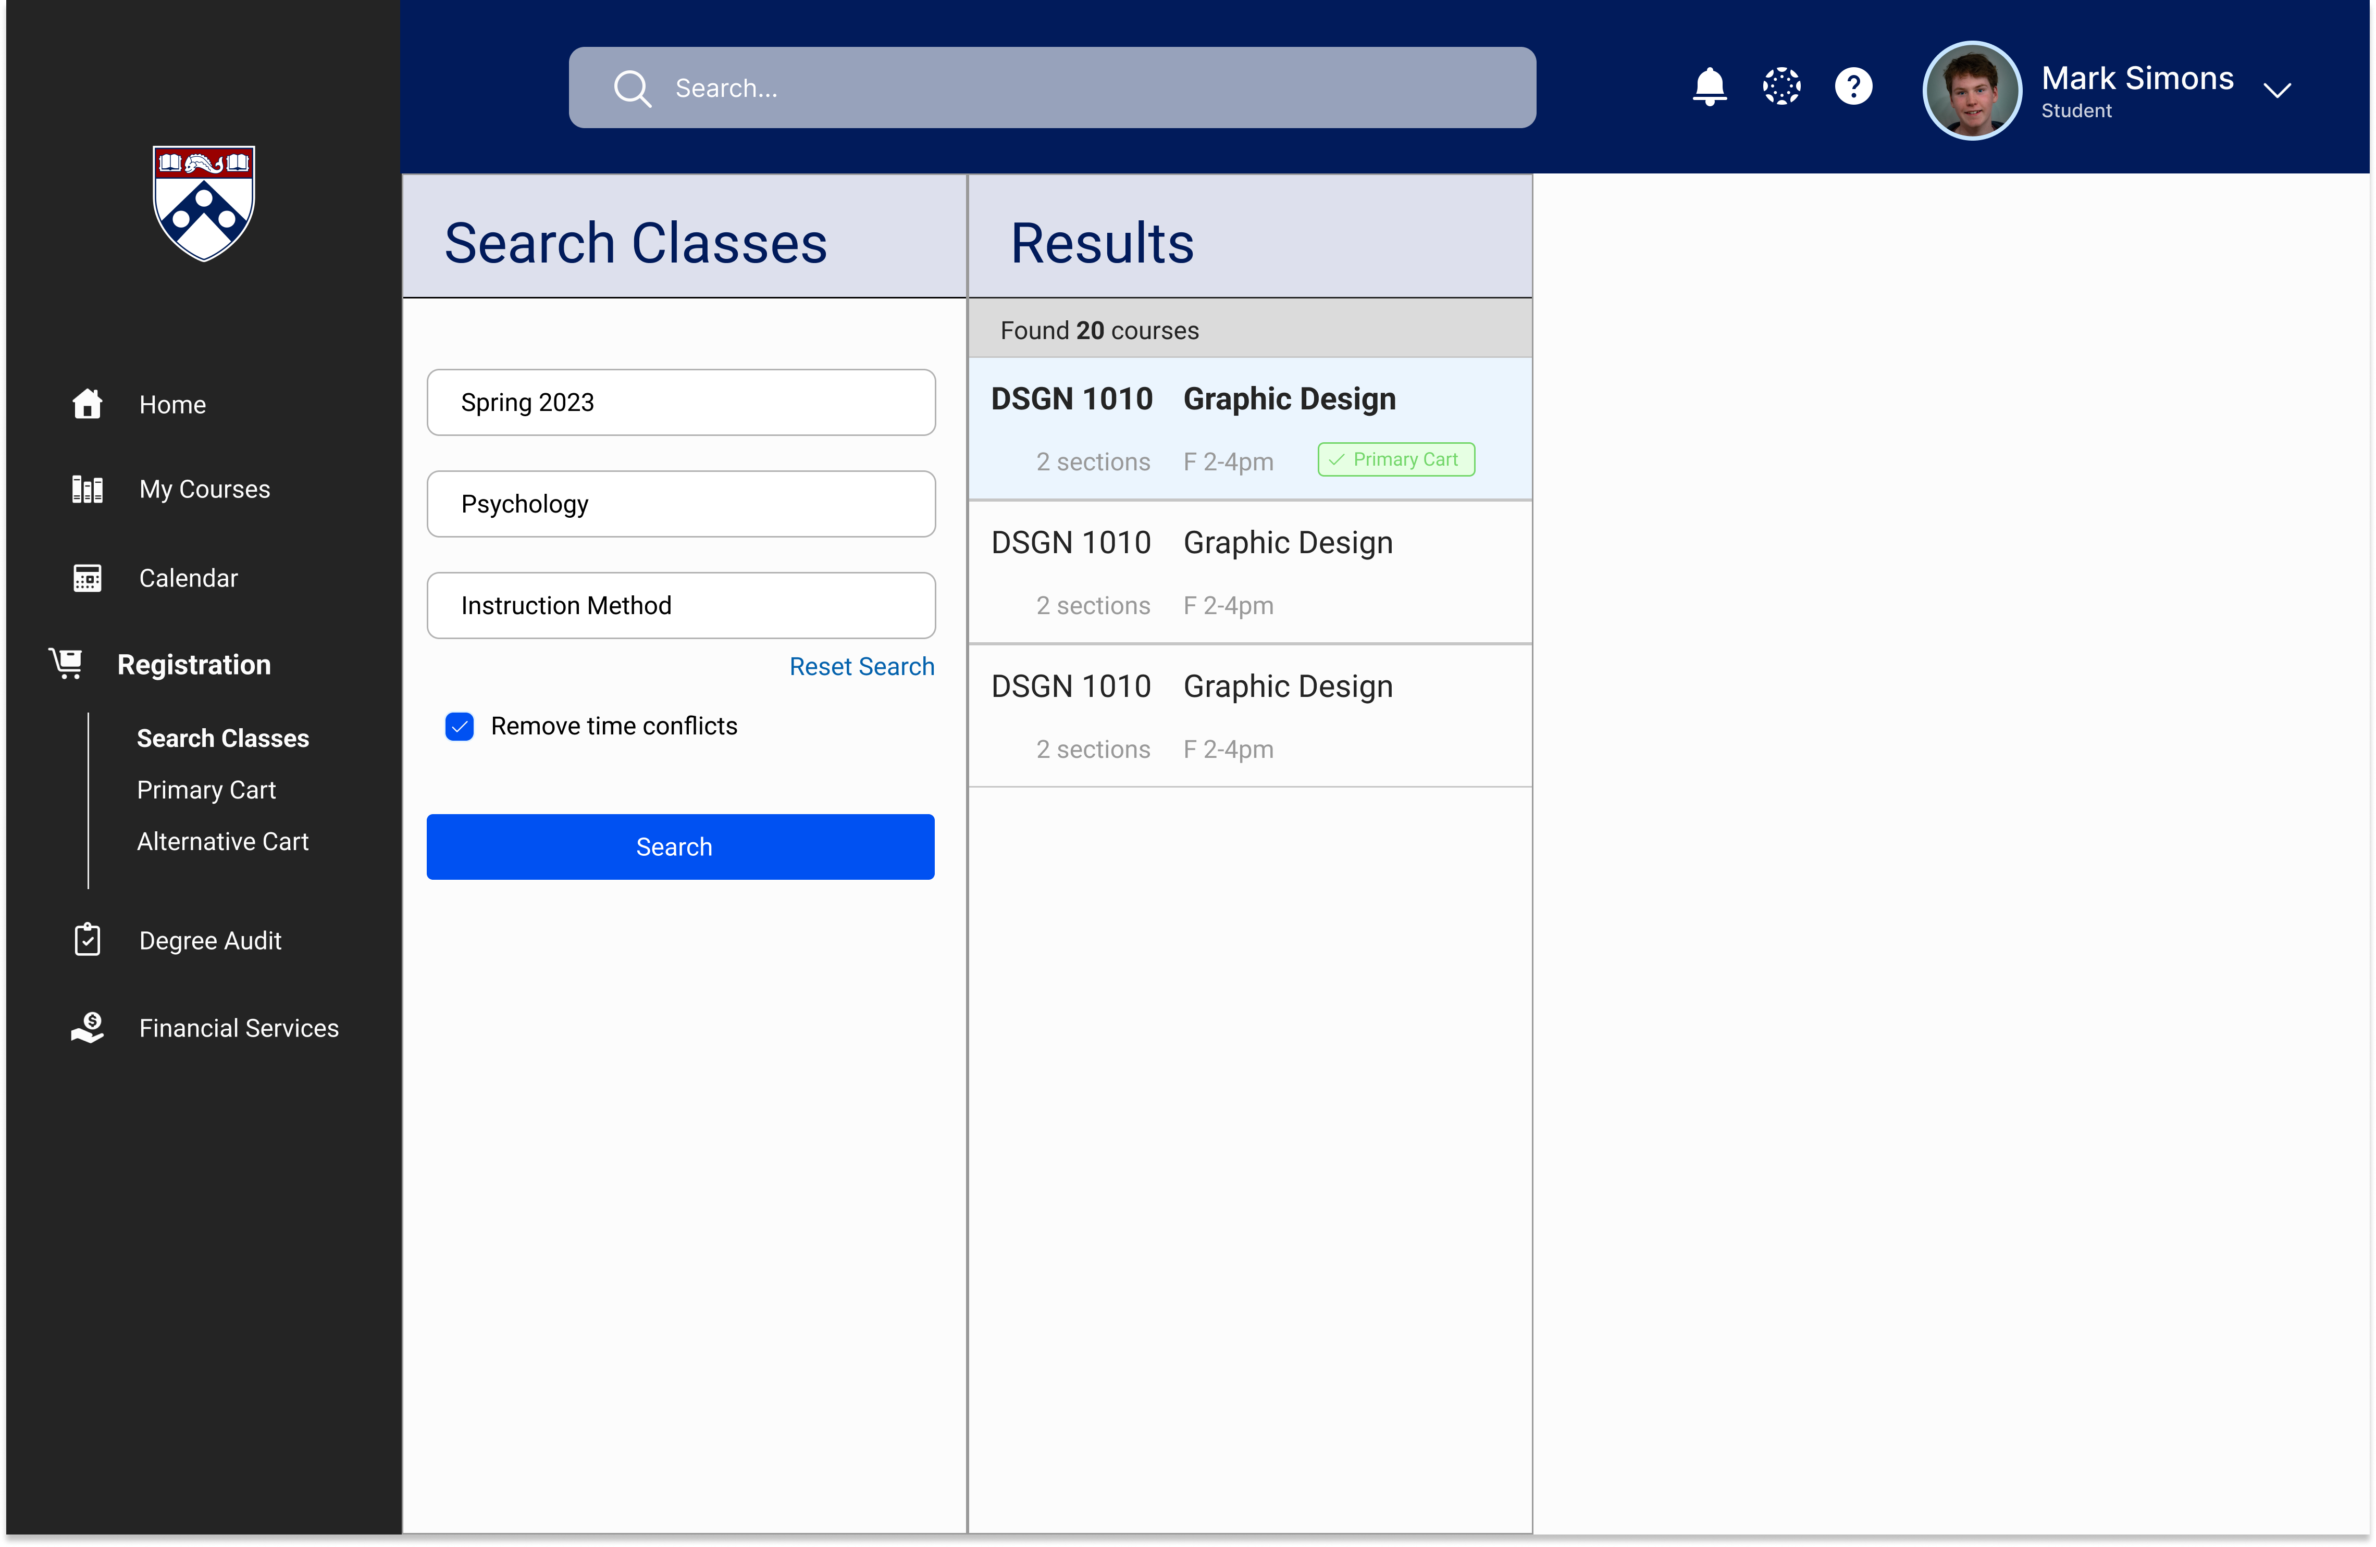This screenshot has height=1547, width=2376.
Task: Click the Registration shopping cart icon
Action: [67, 664]
